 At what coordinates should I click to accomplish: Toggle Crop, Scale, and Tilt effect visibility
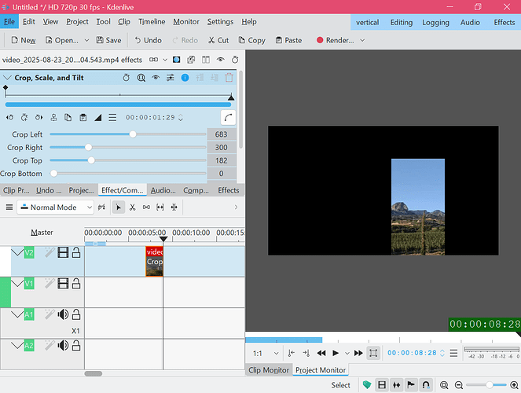[156, 78]
